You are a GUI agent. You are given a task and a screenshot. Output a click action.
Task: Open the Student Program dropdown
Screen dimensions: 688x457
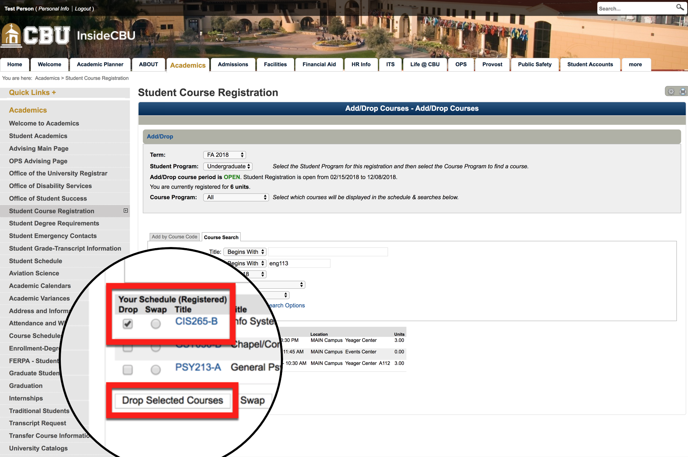click(x=228, y=166)
